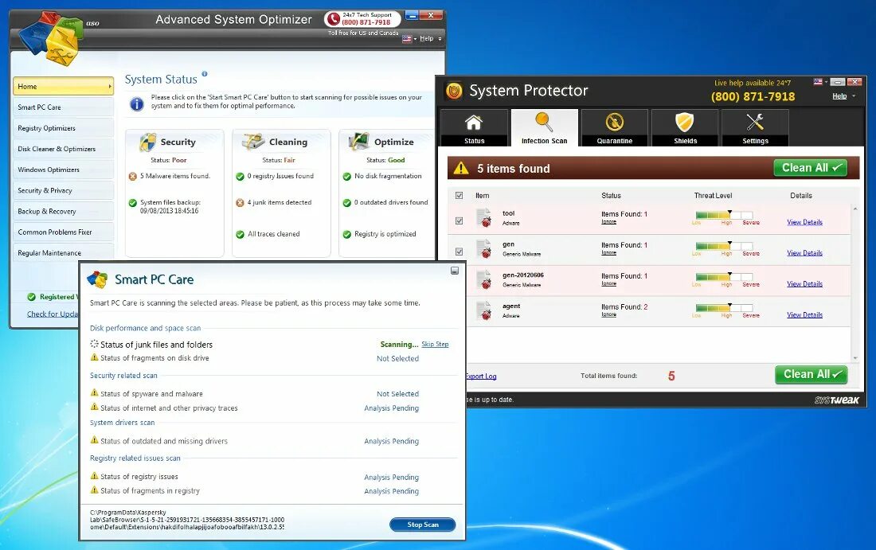Click the wrench and screwdriver Settings icon
The image size is (876, 550).
755,122
